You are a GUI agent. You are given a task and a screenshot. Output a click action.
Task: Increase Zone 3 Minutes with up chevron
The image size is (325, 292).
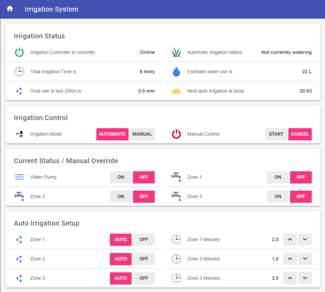click(290, 278)
